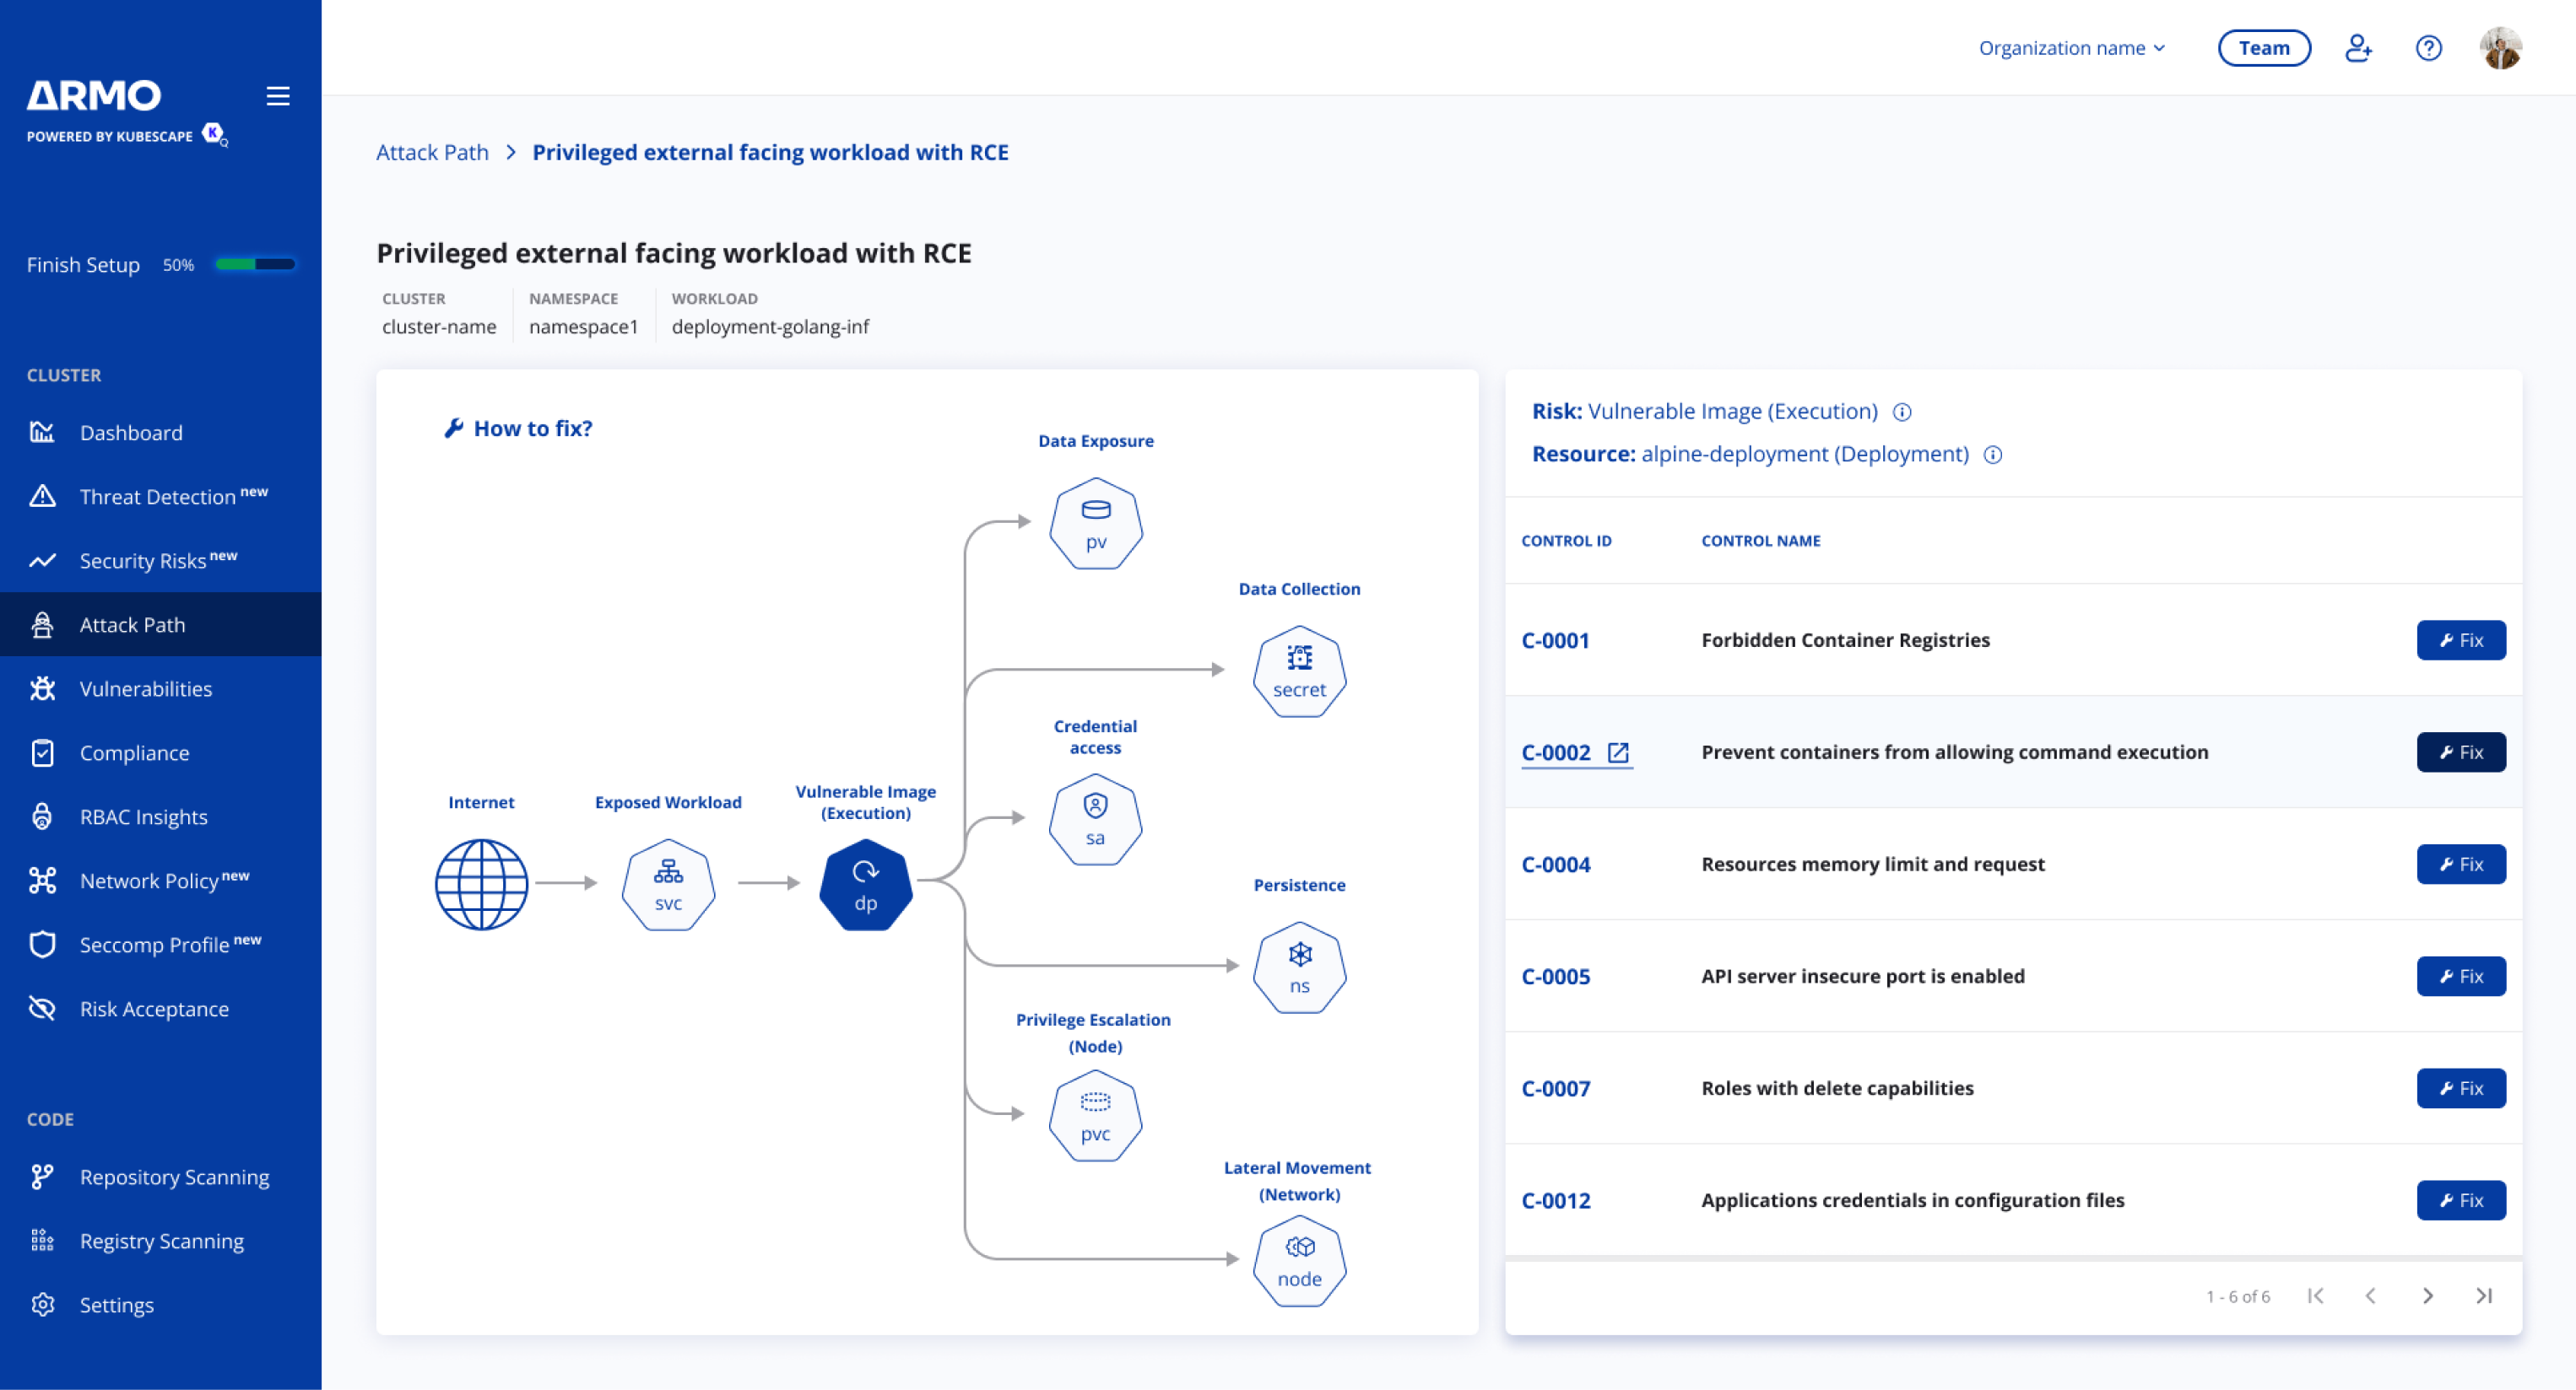Click the C-0007 control ID
The image size is (2576, 1390).
pos(1555,1088)
